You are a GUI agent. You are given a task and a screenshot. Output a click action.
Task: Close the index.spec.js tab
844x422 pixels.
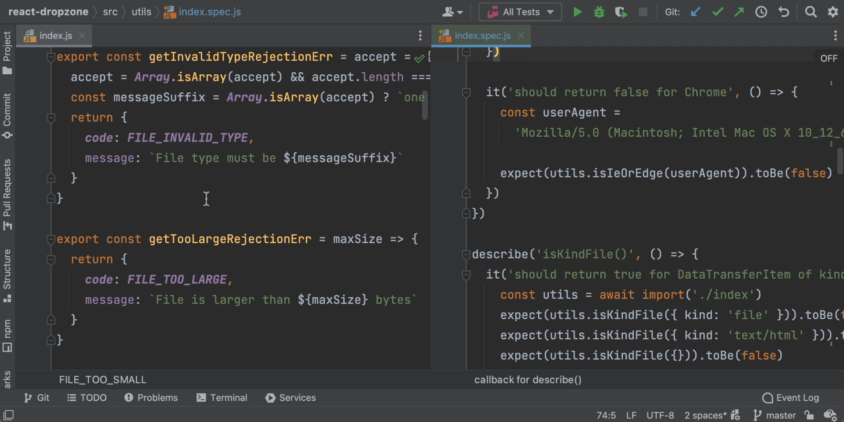(520, 36)
